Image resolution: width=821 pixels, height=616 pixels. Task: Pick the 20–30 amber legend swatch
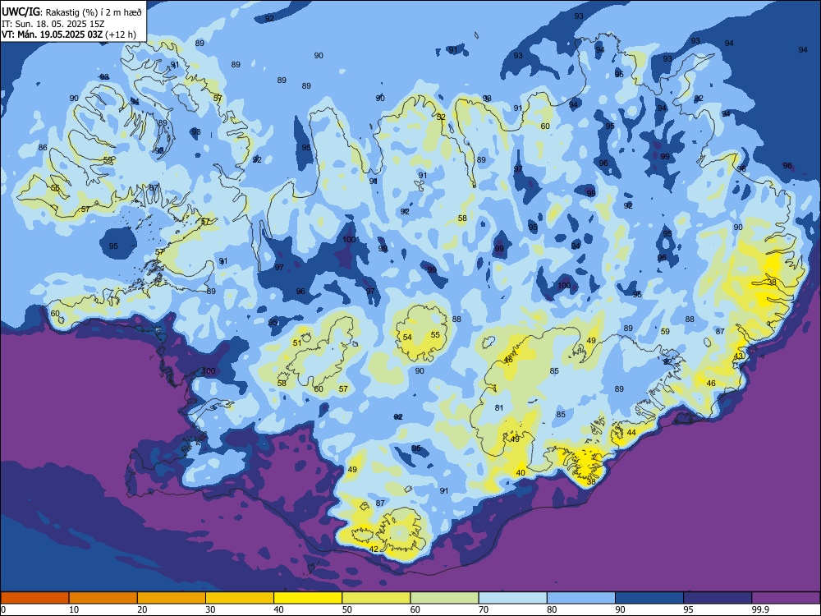(172, 598)
